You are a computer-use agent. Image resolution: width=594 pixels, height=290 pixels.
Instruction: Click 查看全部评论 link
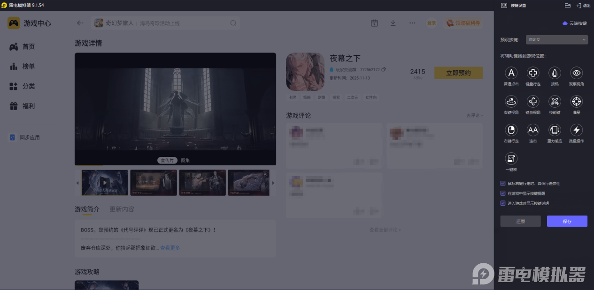(x=385, y=230)
